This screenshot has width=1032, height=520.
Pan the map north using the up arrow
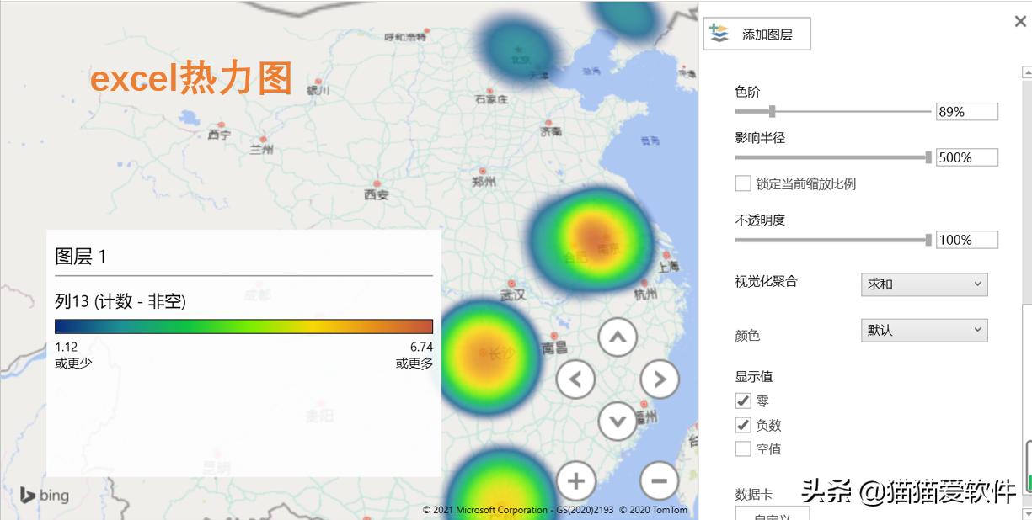coord(618,337)
